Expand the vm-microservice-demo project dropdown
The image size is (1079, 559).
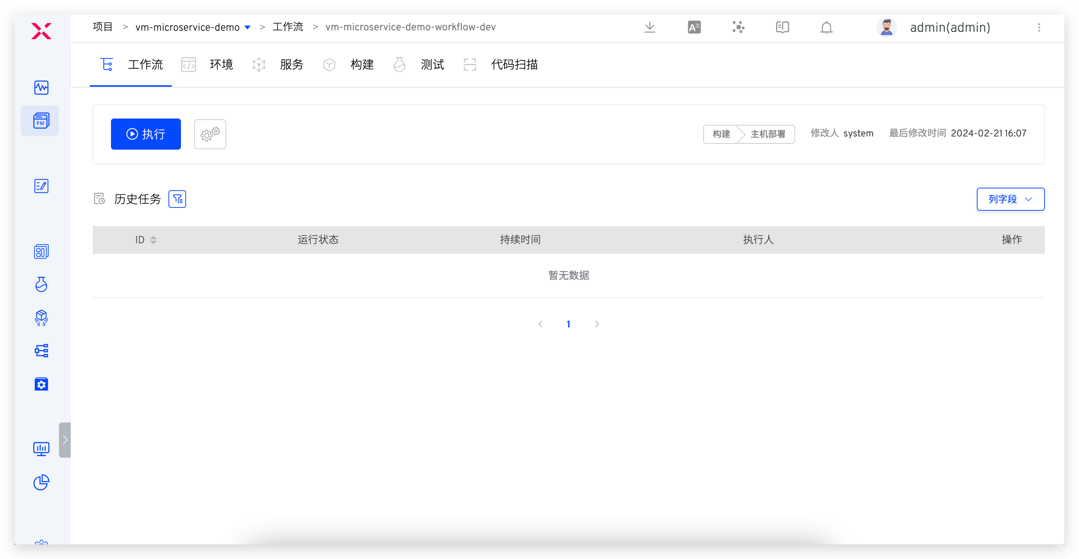pyautogui.click(x=248, y=27)
